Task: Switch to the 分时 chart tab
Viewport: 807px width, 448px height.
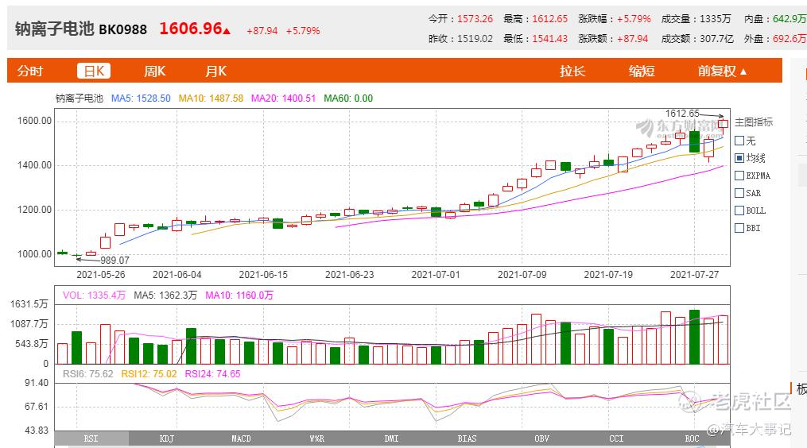Action: click(x=30, y=71)
